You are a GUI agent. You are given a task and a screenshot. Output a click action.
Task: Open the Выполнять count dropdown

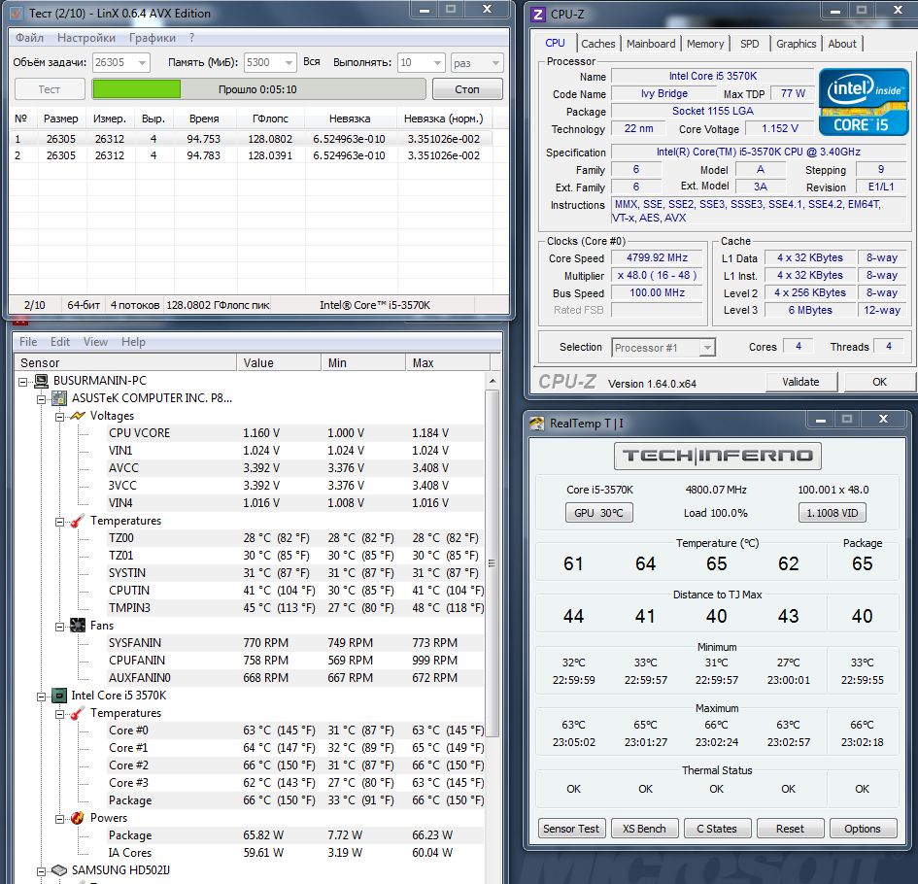pyautogui.click(x=437, y=62)
